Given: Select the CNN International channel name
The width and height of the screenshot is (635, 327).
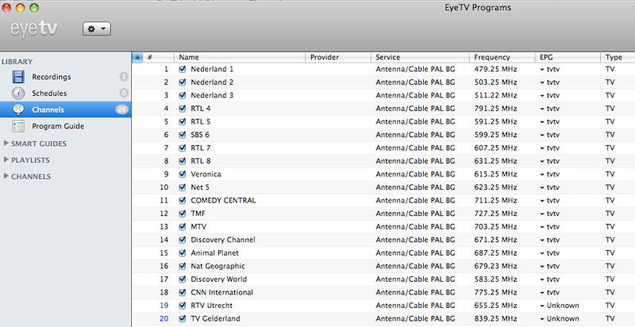Looking at the screenshot, I should [221, 292].
